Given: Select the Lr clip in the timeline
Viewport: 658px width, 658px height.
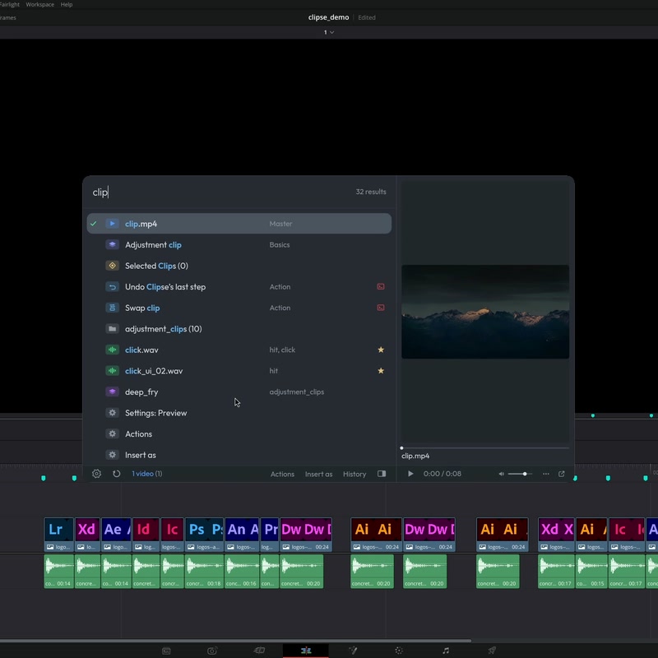Looking at the screenshot, I should click(58, 535).
